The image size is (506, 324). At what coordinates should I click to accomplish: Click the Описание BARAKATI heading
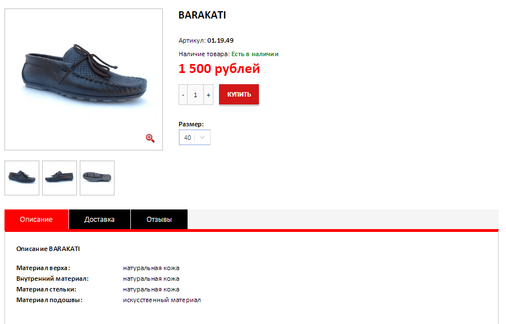(x=48, y=249)
